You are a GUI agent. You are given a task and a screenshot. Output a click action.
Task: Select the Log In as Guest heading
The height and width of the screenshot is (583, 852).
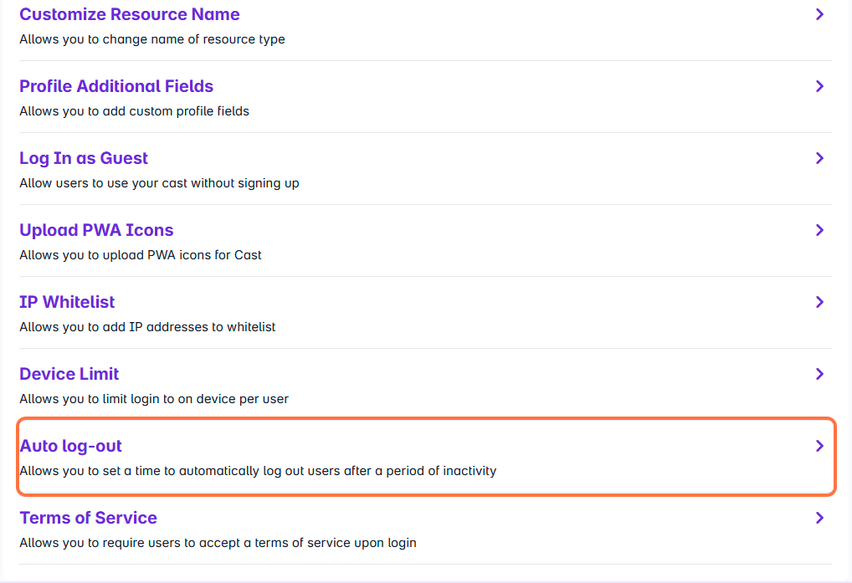[x=84, y=158]
